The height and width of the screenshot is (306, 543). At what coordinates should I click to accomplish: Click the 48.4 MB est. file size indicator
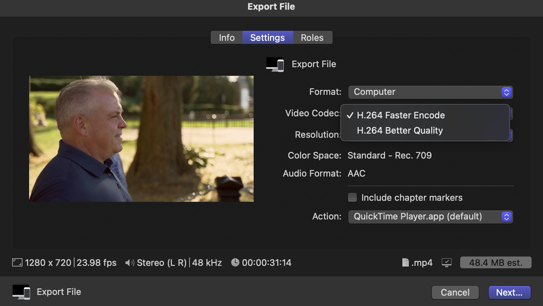coord(496,262)
